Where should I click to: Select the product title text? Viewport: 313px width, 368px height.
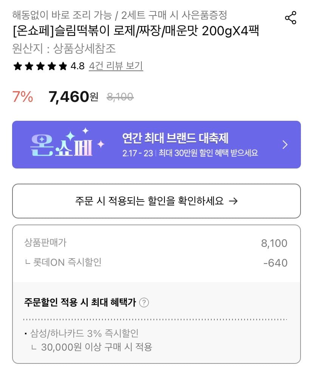click(135, 31)
